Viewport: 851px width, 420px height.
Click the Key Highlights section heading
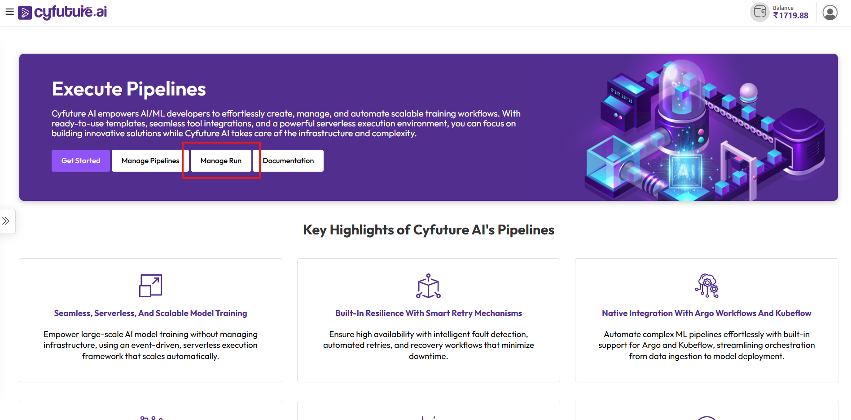coord(428,230)
